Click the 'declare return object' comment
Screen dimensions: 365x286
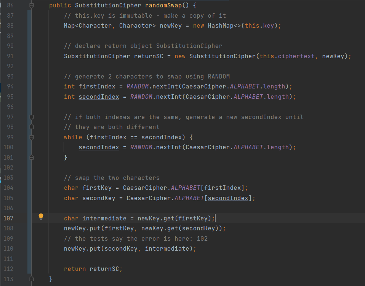click(x=143, y=46)
